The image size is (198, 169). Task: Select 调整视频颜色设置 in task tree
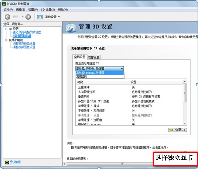(24, 43)
